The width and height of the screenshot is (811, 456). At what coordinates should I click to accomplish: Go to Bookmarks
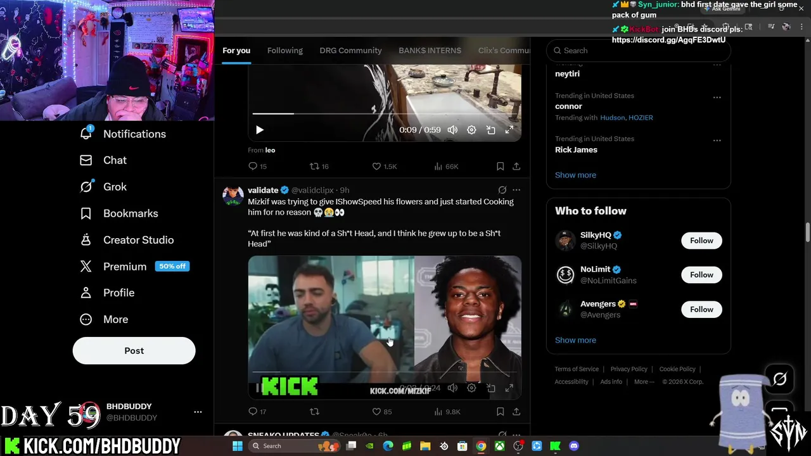tap(119, 213)
